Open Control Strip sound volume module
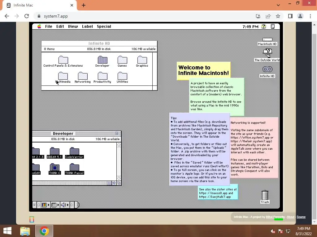This screenshot has height=237, width=317. tap(65, 205)
